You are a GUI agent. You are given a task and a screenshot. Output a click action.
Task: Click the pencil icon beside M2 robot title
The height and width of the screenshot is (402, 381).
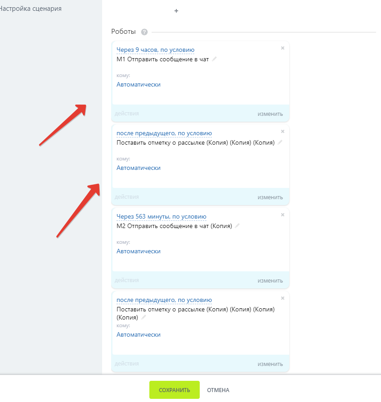(x=238, y=226)
